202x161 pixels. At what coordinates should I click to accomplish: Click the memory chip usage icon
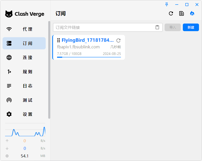(7, 156)
